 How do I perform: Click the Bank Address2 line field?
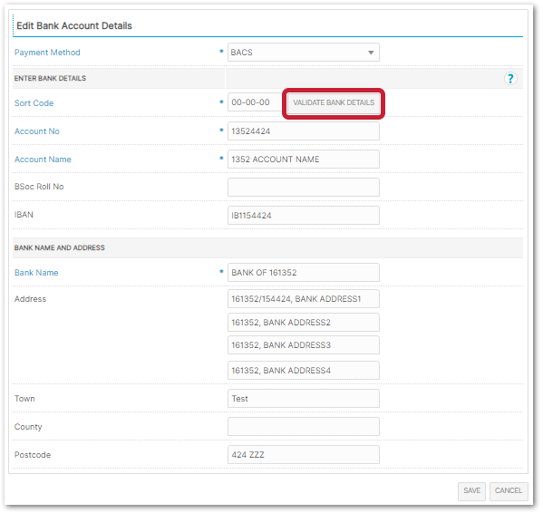(304, 323)
